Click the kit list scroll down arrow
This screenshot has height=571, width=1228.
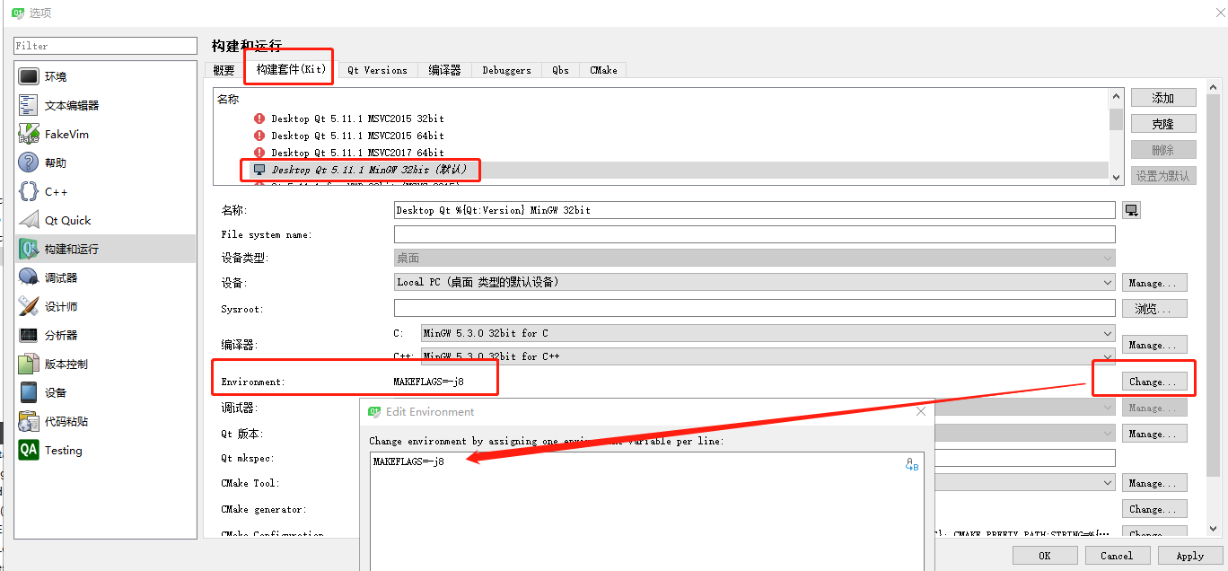click(1116, 179)
